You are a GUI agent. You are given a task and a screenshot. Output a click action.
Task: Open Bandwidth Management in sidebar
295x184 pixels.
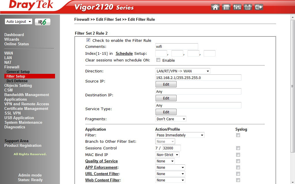[27, 95]
